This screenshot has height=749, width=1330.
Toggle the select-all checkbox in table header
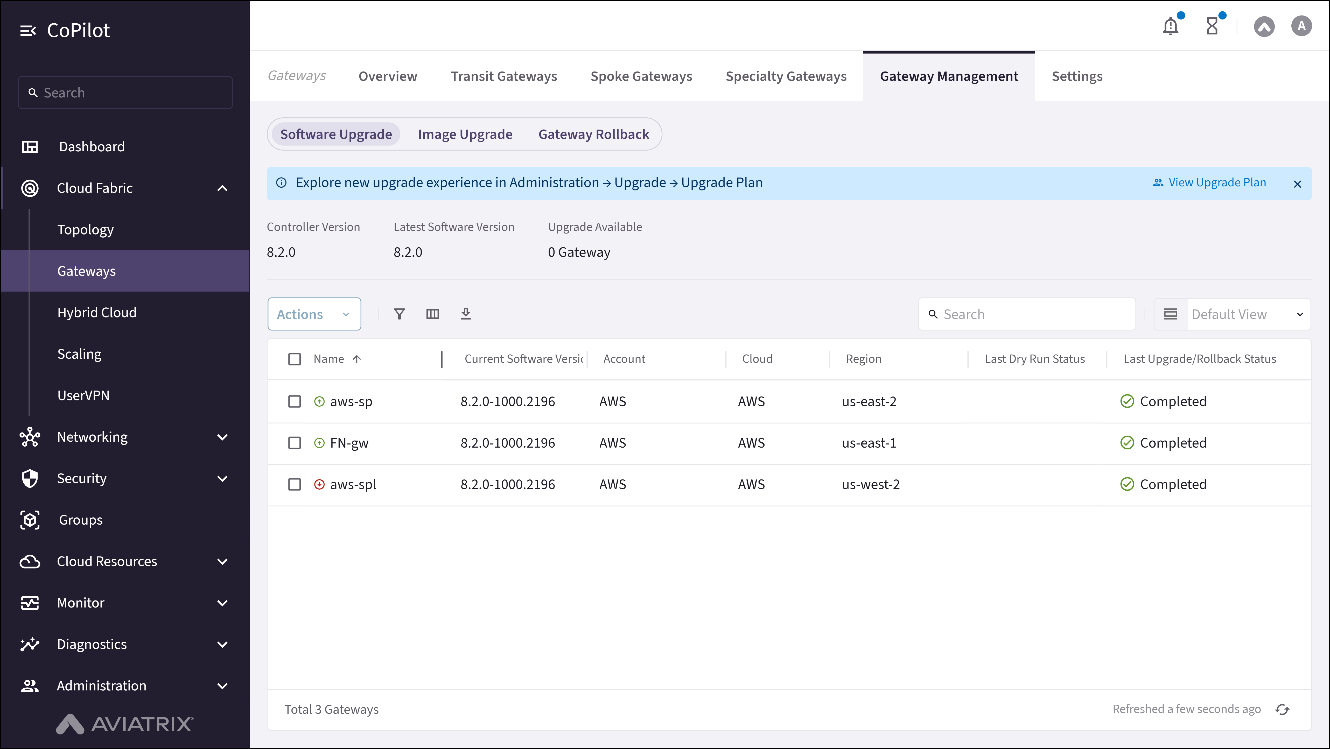pos(295,359)
